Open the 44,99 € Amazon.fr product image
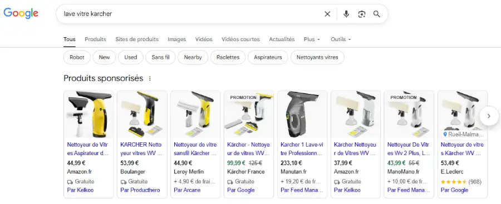The image size is (501, 204). 89,115
